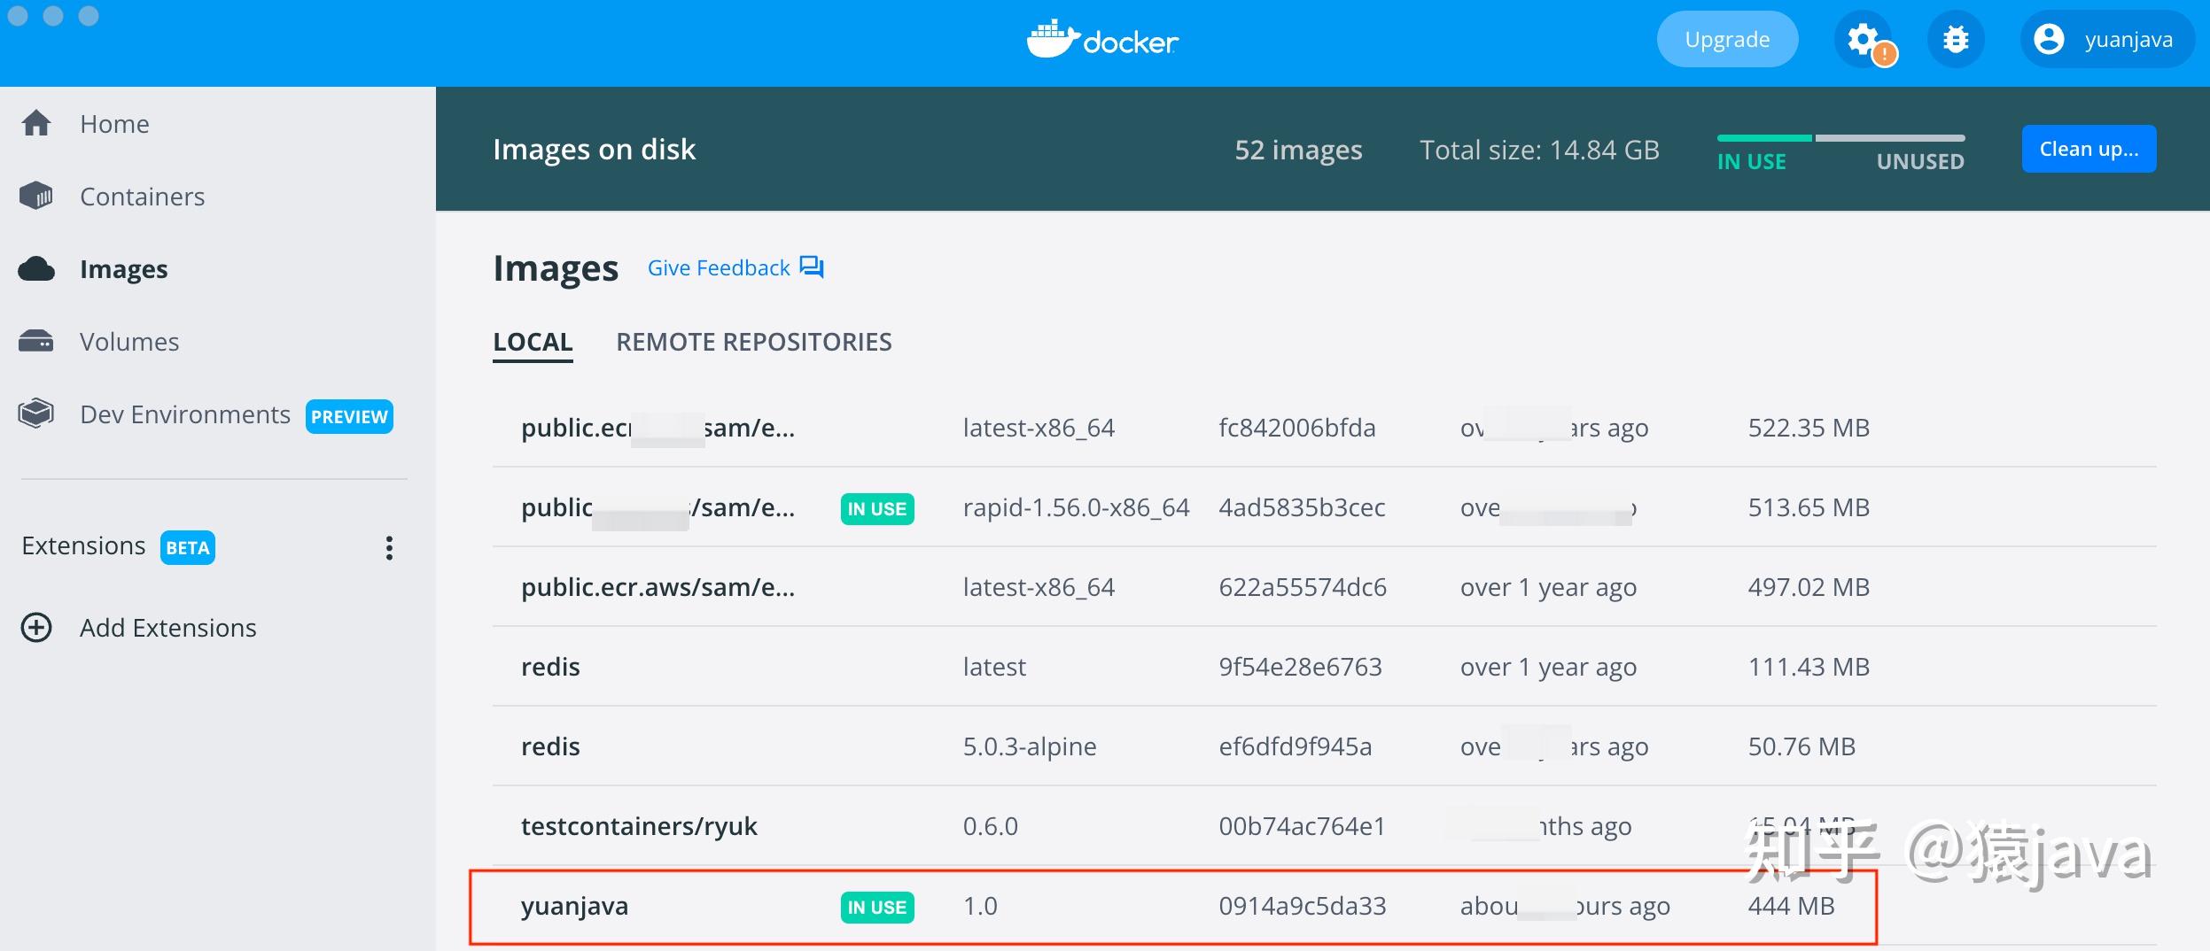The height and width of the screenshot is (951, 2210).
Task: Open Dev Environments preview section
Action: click(185, 414)
